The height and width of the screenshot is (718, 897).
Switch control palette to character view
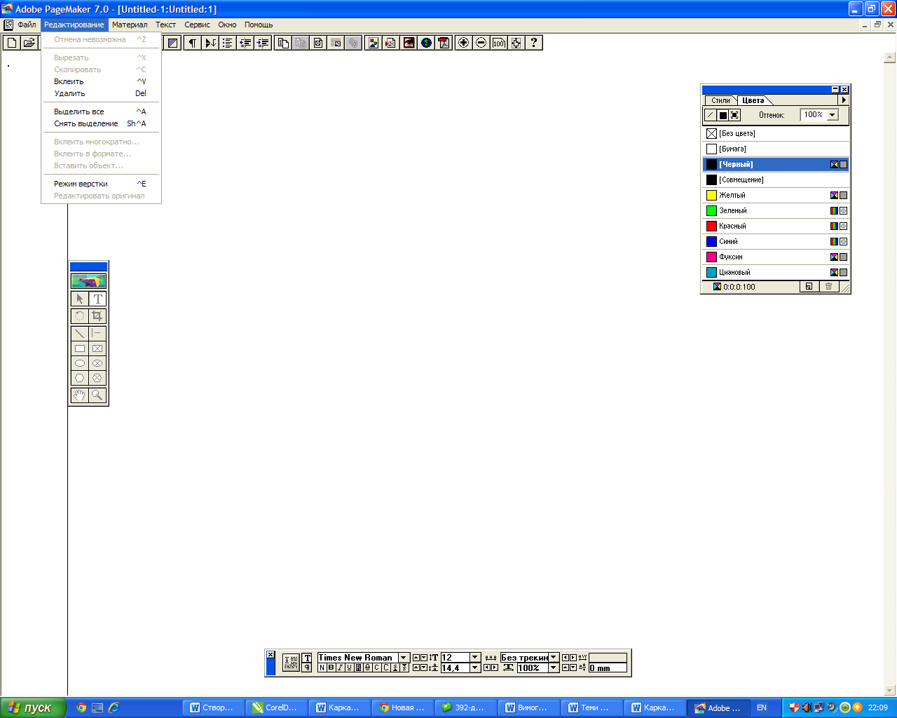click(307, 658)
